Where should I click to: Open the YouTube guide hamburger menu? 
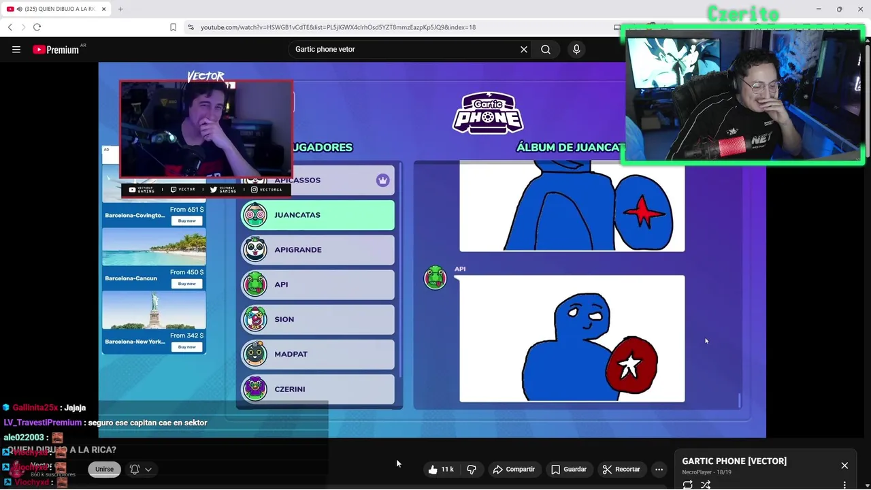point(16,49)
